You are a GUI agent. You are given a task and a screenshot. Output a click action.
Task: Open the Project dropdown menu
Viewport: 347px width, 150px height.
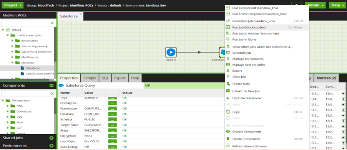pos(12,5)
